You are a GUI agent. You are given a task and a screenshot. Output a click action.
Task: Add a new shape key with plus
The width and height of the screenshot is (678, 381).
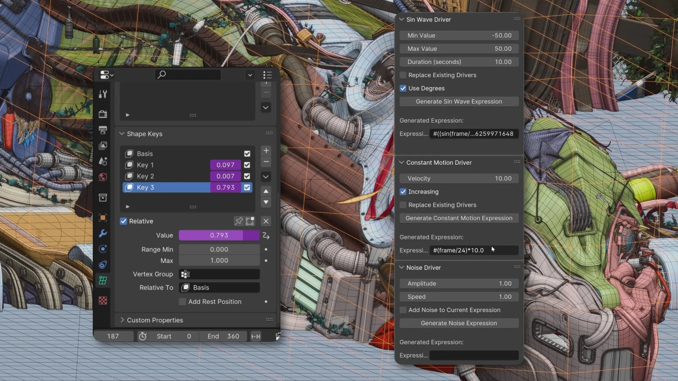(266, 150)
